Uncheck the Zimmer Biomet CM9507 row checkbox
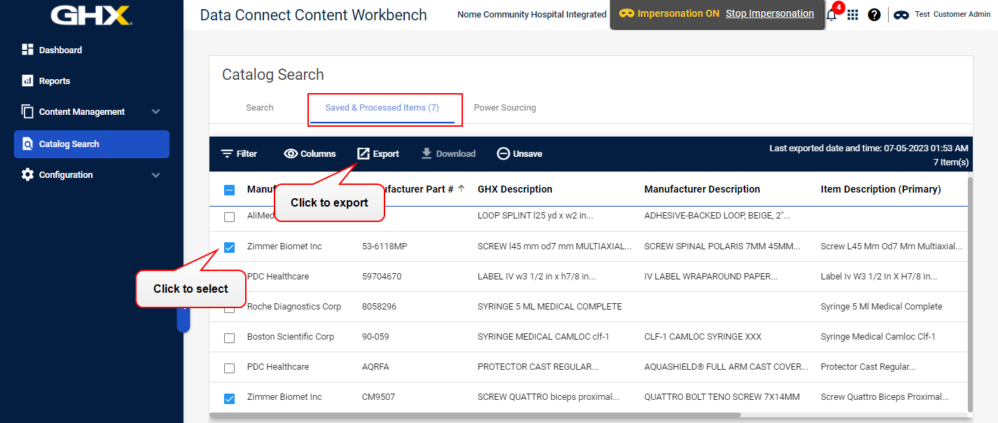 coord(229,398)
